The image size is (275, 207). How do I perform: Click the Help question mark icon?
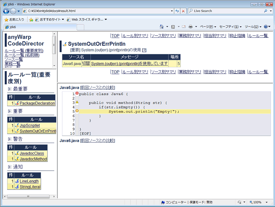[266, 27]
